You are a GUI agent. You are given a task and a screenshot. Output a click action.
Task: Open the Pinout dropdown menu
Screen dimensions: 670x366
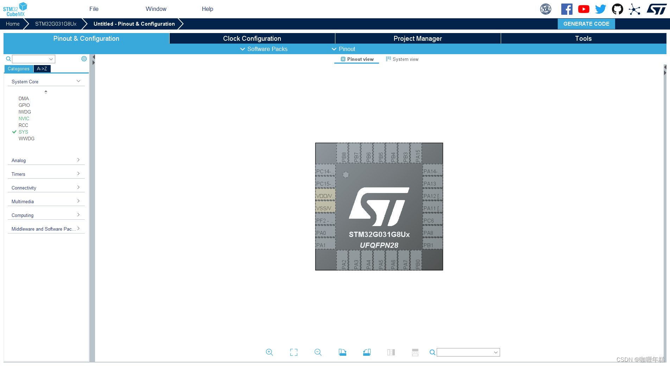(x=343, y=49)
